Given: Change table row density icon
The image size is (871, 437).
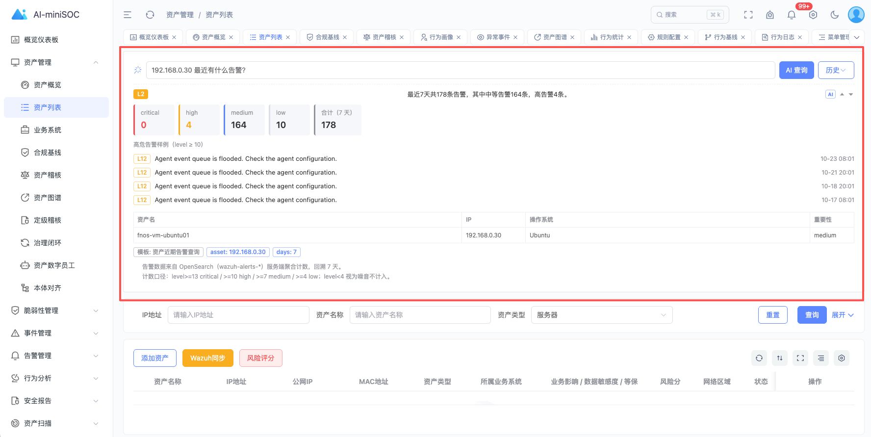Looking at the screenshot, I should point(821,358).
